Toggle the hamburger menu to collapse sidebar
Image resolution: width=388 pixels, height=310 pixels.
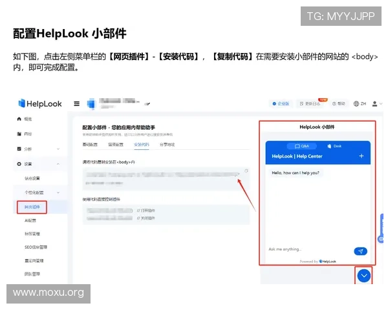(x=77, y=103)
